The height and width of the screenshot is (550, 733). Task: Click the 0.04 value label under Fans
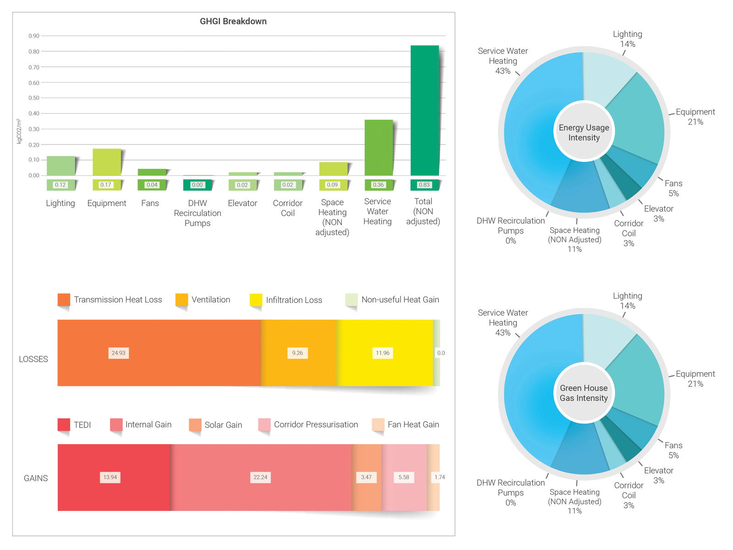point(152,185)
